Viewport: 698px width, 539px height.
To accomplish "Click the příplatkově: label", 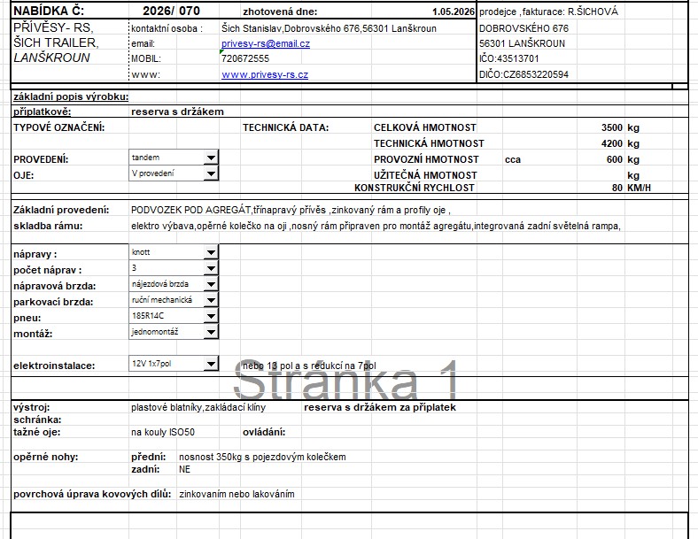I will 42,112.
